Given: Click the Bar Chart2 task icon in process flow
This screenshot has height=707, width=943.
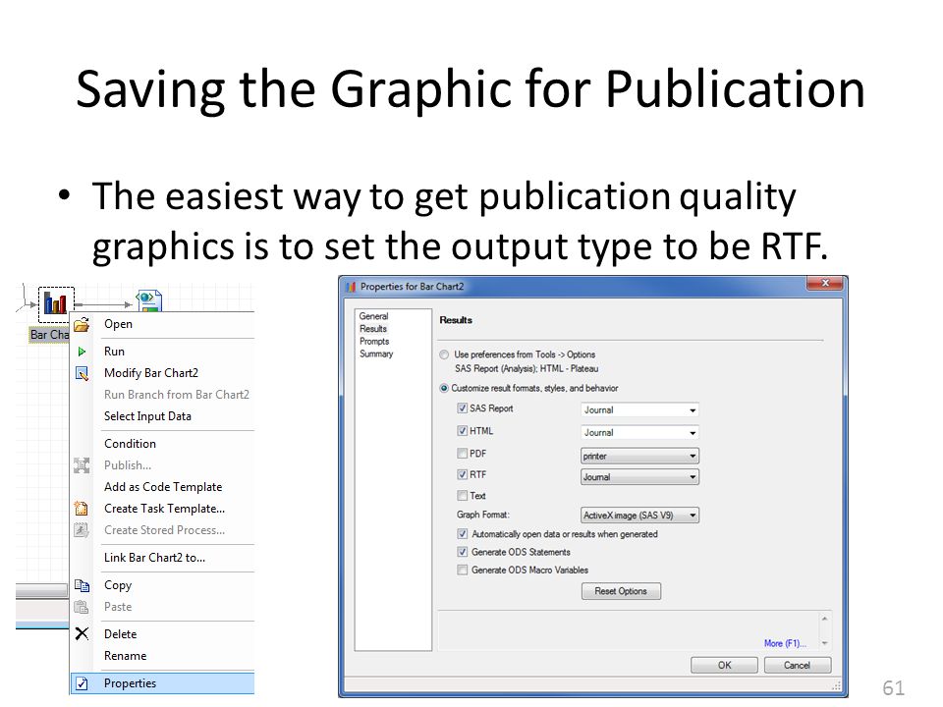Looking at the screenshot, I should pyautogui.click(x=56, y=302).
